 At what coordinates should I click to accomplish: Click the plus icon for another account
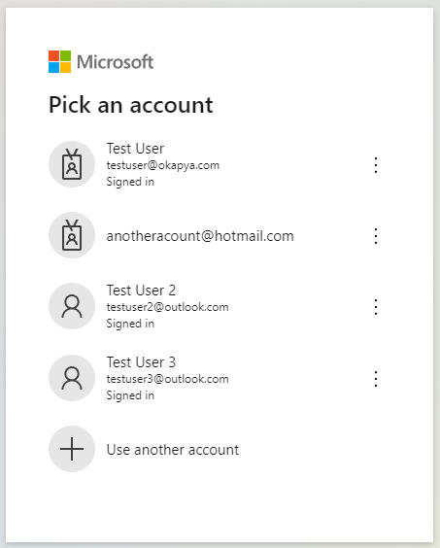point(72,449)
